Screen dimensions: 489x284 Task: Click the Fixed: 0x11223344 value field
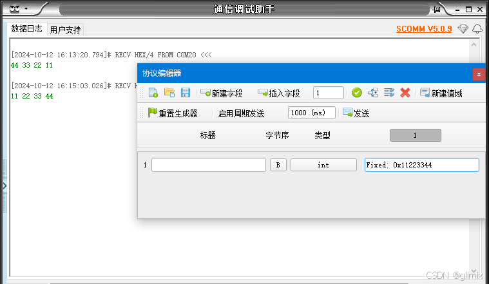(422, 165)
